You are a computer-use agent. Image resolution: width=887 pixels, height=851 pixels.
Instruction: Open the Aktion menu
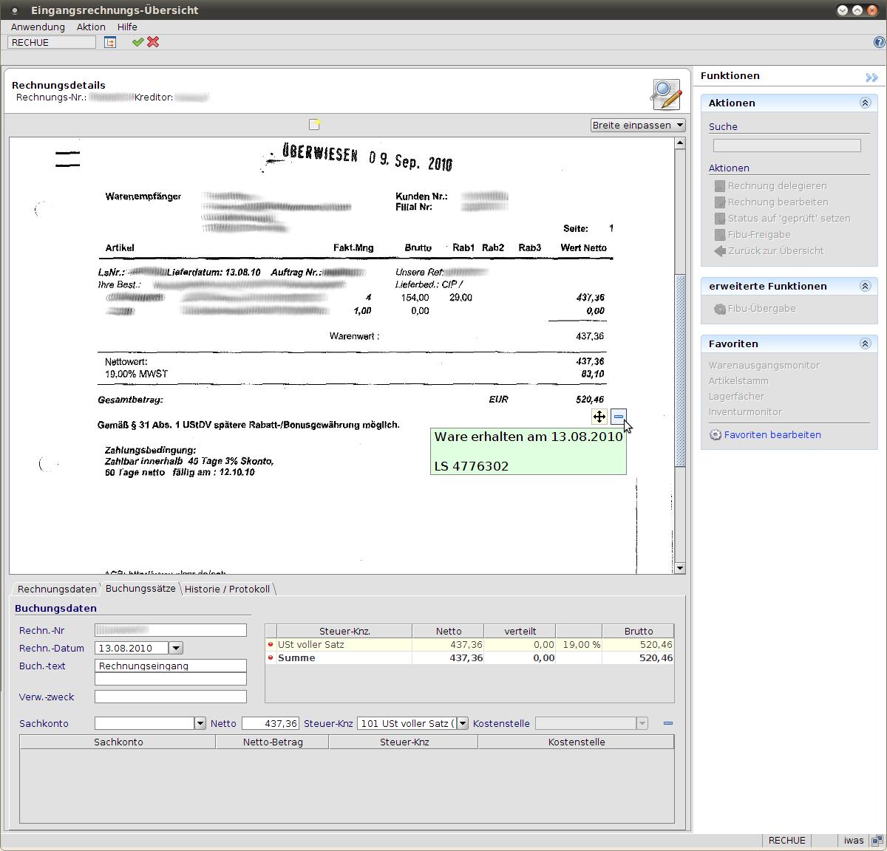[x=91, y=27]
